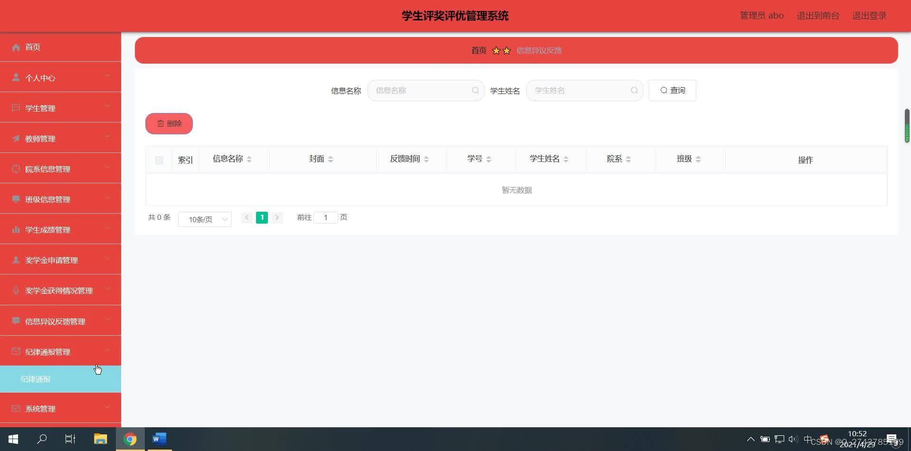Image resolution: width=911 pixels, height=451 pixels.
Task: Click the user icon beside 奖学金申请管理
Action: pos(16,260)
